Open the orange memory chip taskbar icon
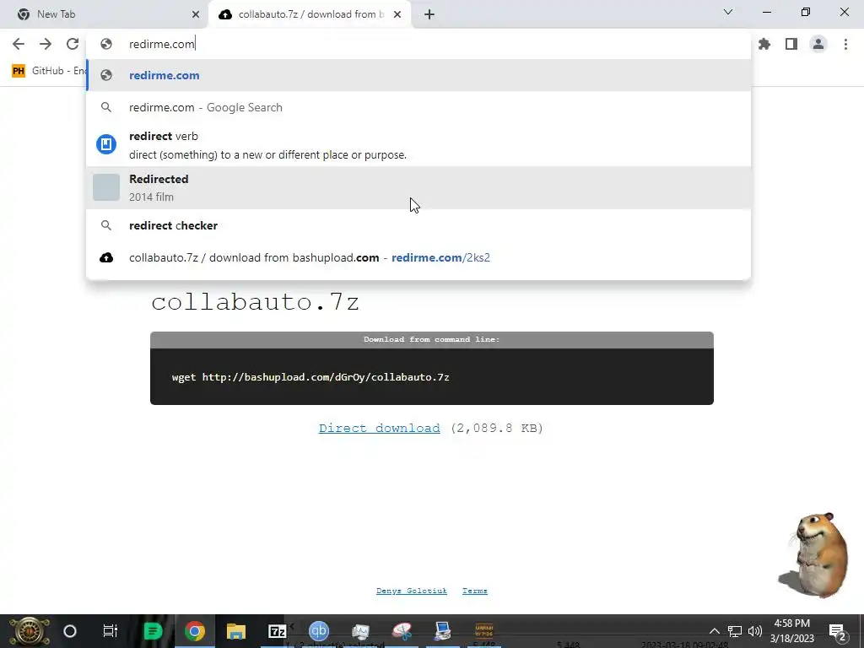The height and width of the screenshot is (648, 864). tap(483, 630)
